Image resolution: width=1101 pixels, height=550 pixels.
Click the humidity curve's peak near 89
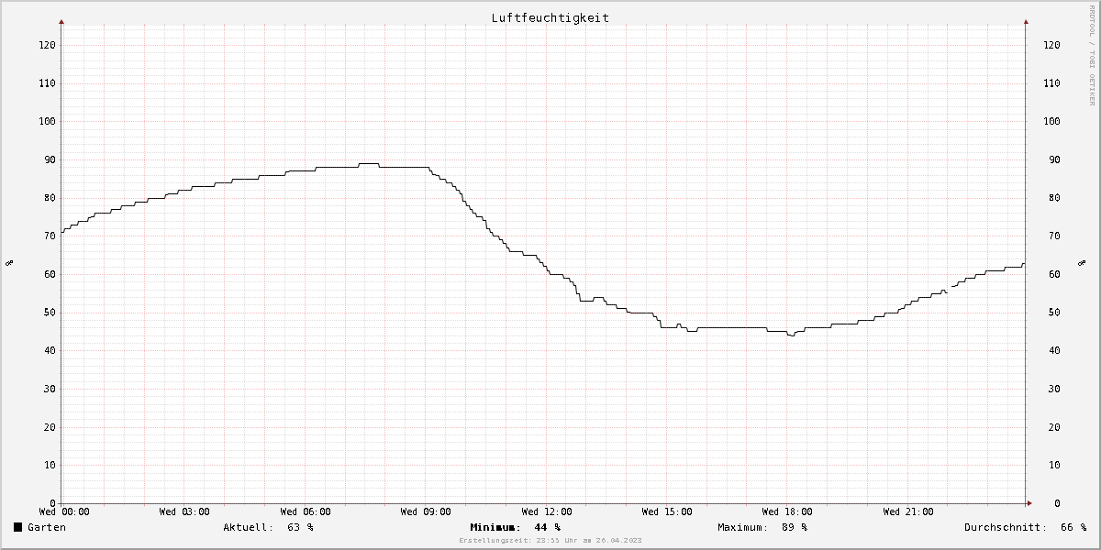(x=368, y=163)
